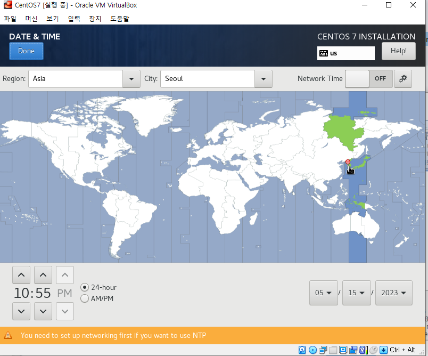Click the optical disc status icon
Image resolution: width=428 pixels, height=356 pixels.
click(x=312, y=350)
